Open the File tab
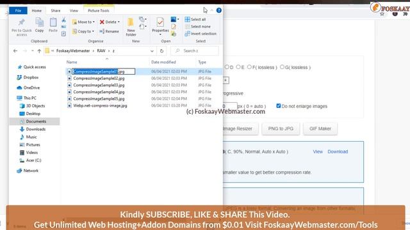410x230 pixels. 18,11
